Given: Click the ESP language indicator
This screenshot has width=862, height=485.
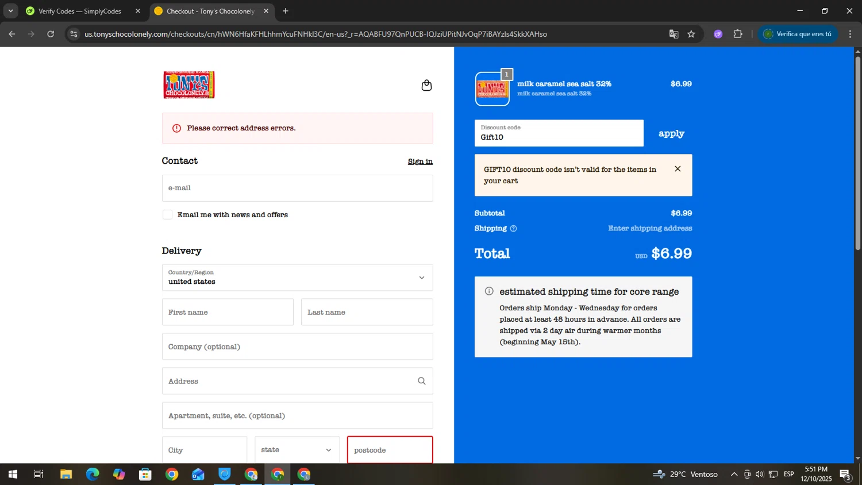Looking at the screenshot, I should tap(789, 474).
